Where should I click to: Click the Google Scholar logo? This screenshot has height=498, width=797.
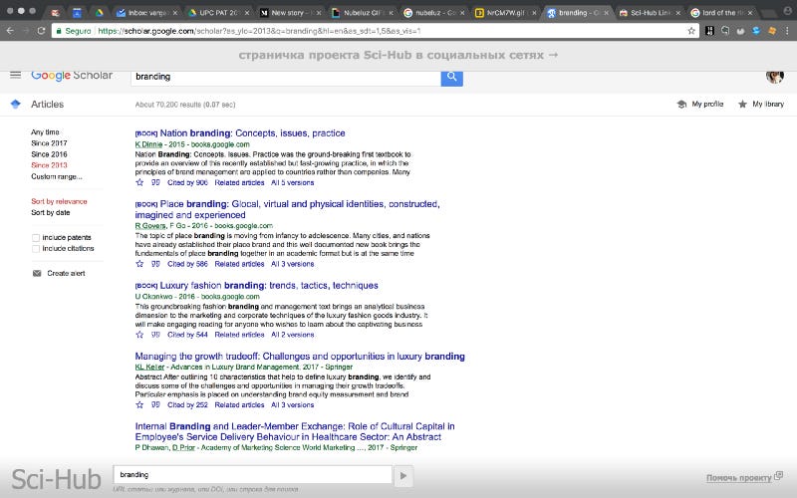pyautogui.click(x=72, y=76)
